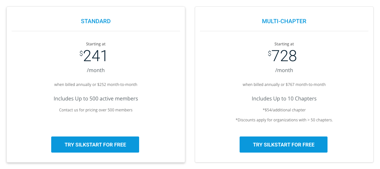Click 'Starting at' label in Multi-Chapter card
This screenshot has width=380, height=169.
pos(284,44)
